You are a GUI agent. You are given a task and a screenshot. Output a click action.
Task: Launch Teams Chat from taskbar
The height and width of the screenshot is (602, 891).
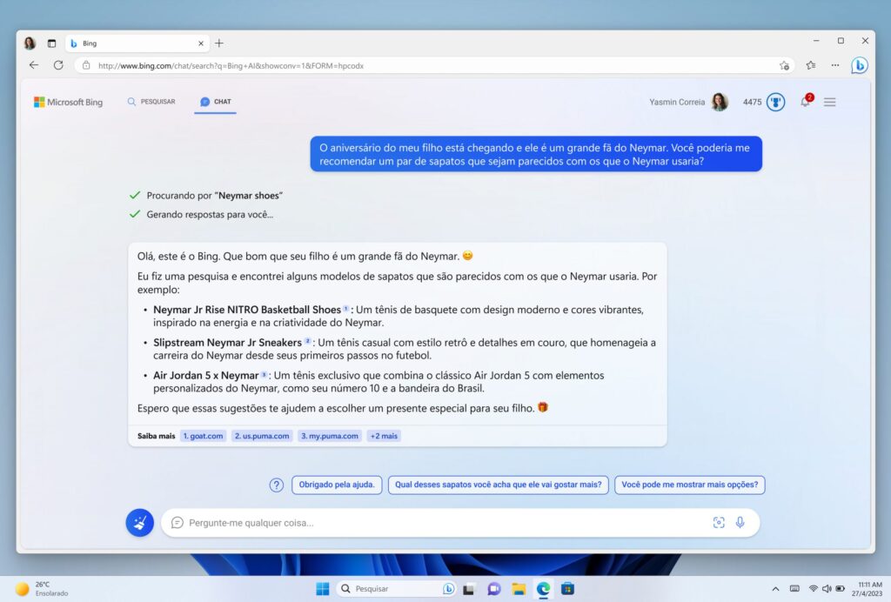(494, 589)
